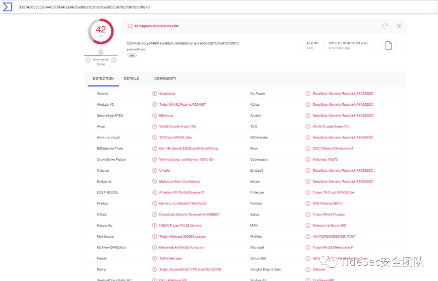Select 'Trojan:Win32/Meterpreter.P' Microsoft result
The image size is (438, 281).
tap(333, 247)
